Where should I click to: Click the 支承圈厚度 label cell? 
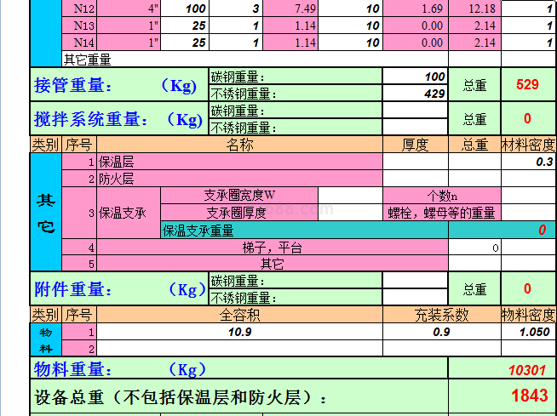[x=239, y=213]
